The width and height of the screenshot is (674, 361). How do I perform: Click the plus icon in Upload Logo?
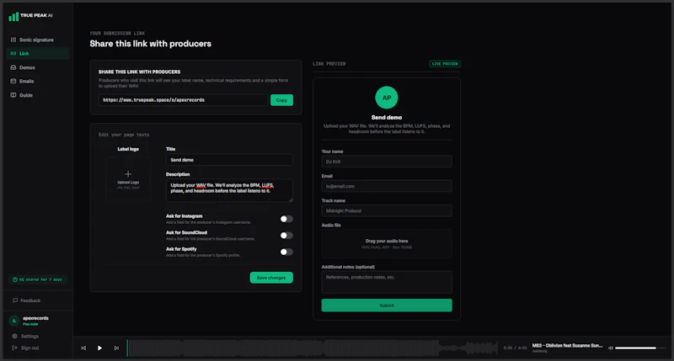pyautogui.click(x=128, y=174)
